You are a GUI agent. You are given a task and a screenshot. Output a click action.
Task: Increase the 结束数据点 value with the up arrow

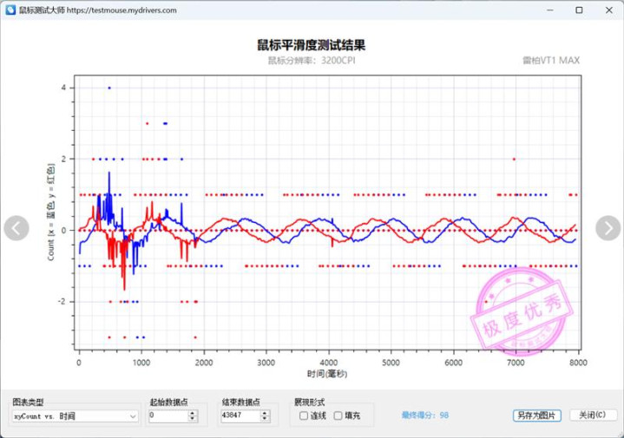point(264,413)
